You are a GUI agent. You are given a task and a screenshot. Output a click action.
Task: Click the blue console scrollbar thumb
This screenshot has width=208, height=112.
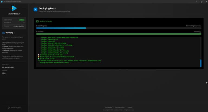click(x=201, y=63)
